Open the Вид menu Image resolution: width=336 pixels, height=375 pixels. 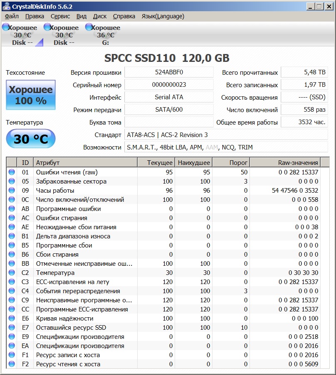(81, 16)
